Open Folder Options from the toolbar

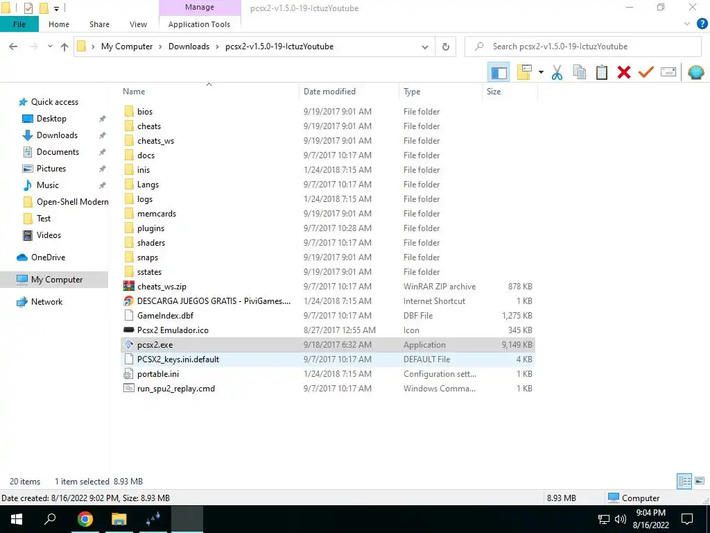click(524, 72)
